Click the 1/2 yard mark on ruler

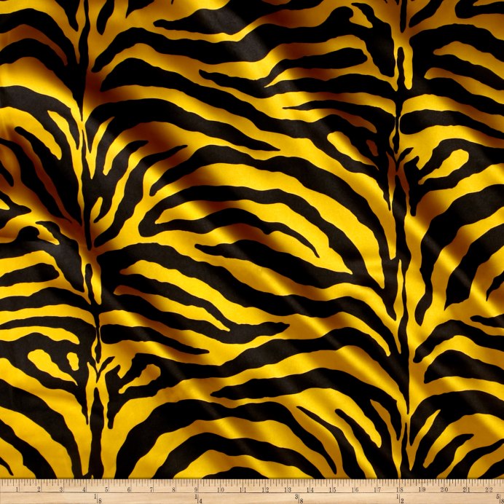[x=400, y=498]
